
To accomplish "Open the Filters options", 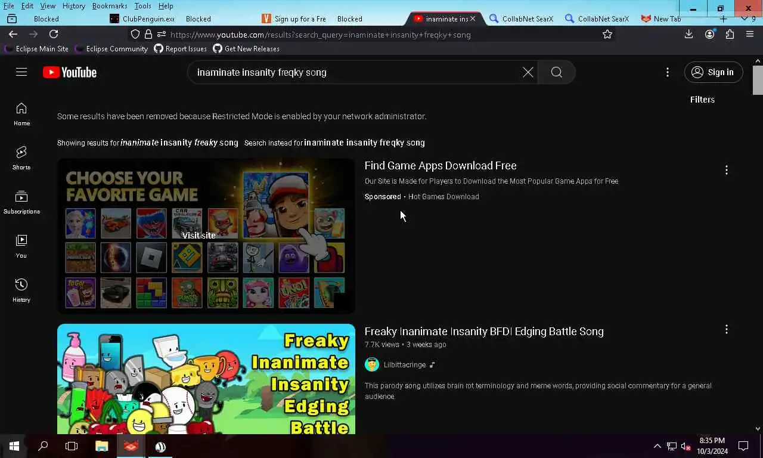I will (702, 100).
